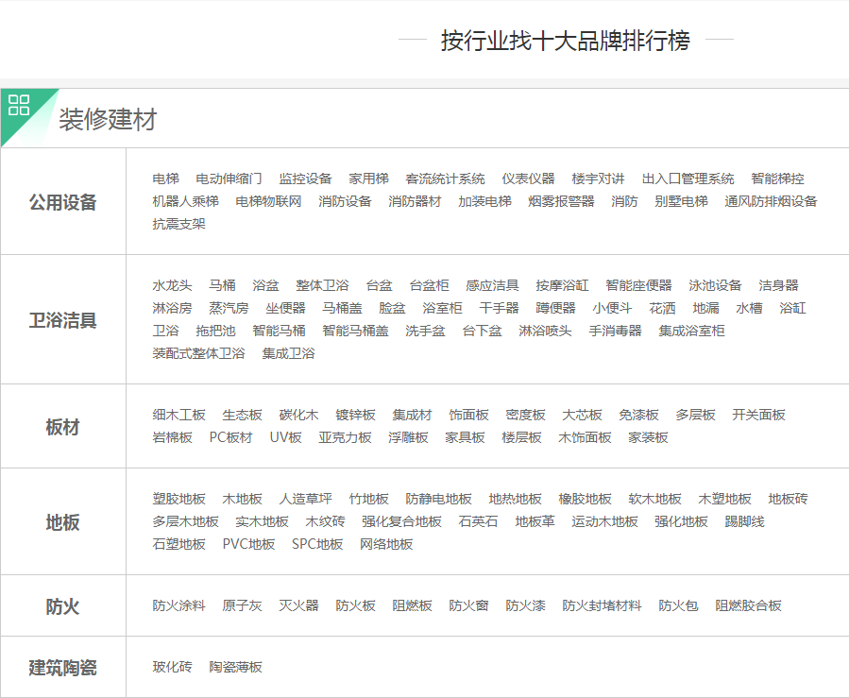Open the 板材 category

(x=62, y=427)
